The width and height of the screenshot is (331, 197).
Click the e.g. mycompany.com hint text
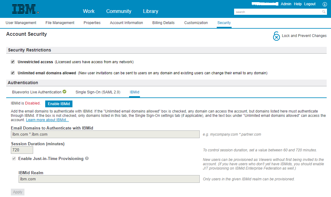click(x=232, y=134)
